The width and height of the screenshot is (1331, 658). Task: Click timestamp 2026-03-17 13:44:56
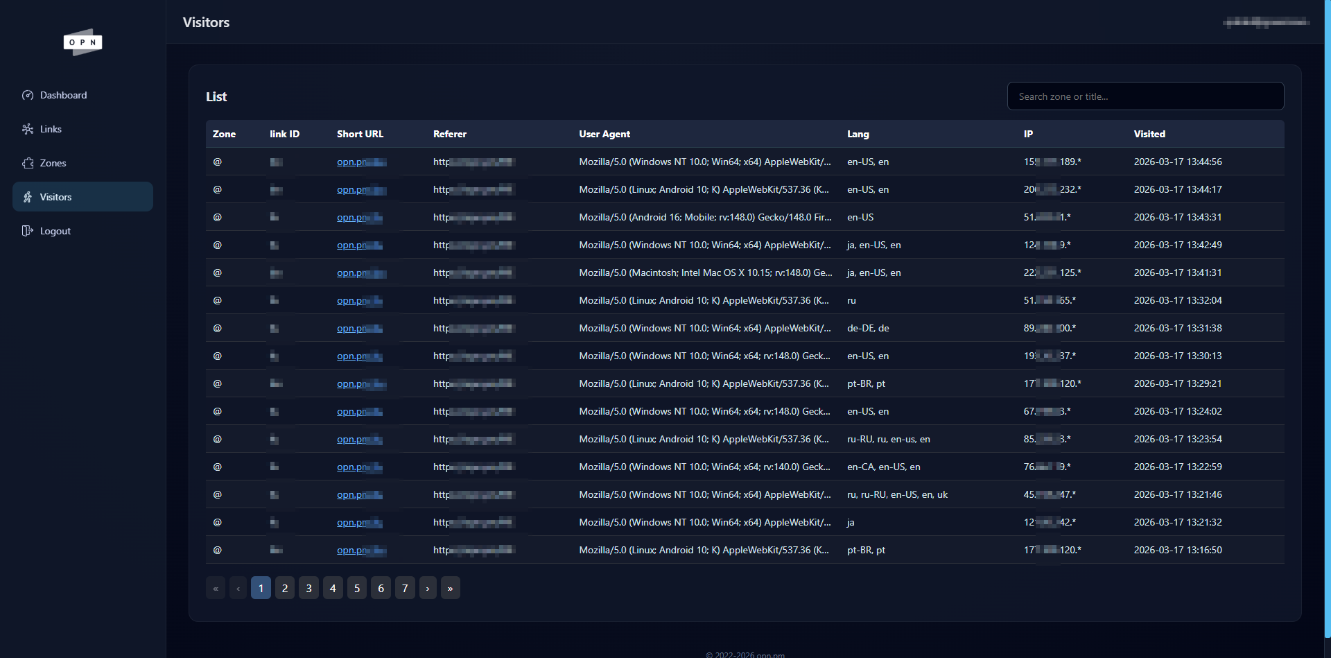[x=1178, y=162]
